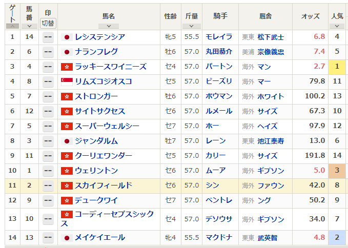This screenshot has width=348, height=248.
Task: Click Hong Kong flag beside ウェリントン
Action: click(67, 171)
